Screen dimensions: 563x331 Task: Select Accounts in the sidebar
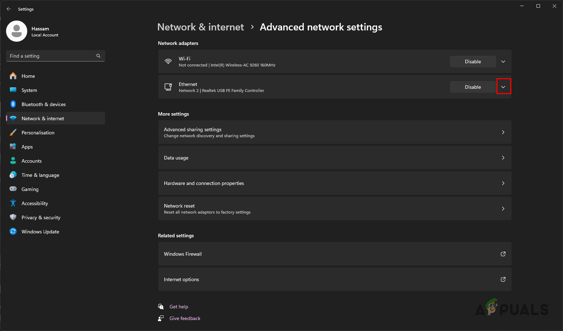click(32, 161)
